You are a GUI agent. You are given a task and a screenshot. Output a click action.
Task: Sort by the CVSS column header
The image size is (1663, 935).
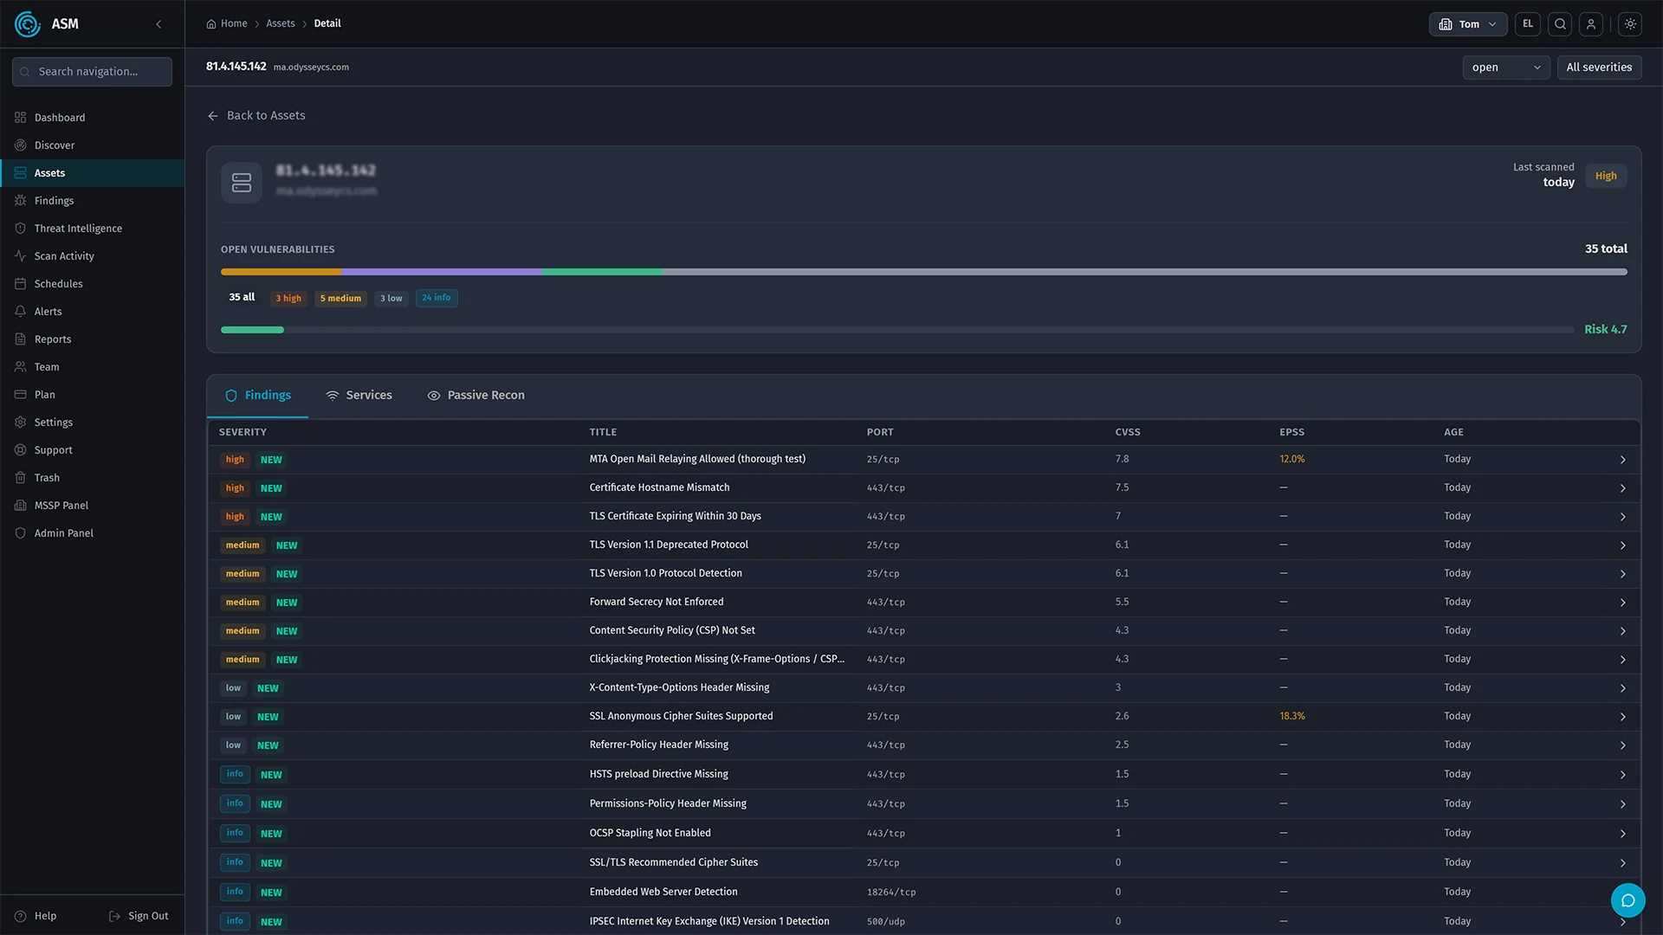(1128, 432)
